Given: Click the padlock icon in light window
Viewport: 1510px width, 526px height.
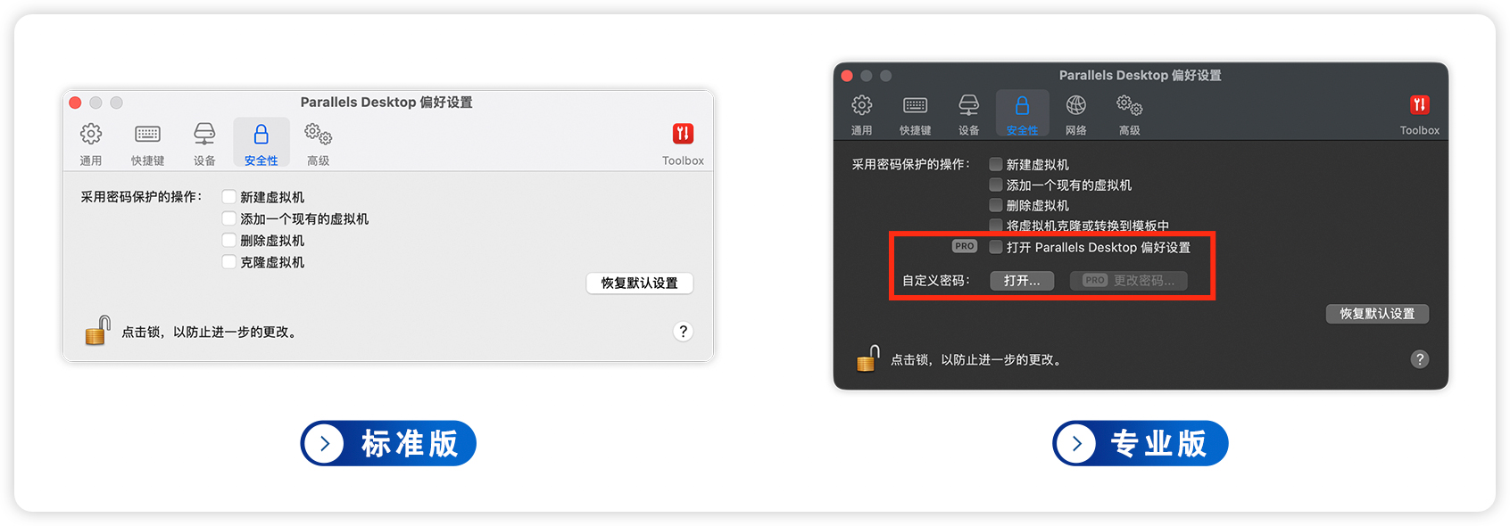Looking at the screenshot, I should [x=97, y=331].
